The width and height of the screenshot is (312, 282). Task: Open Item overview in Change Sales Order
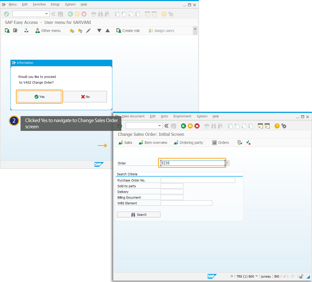tap(153, 143)
